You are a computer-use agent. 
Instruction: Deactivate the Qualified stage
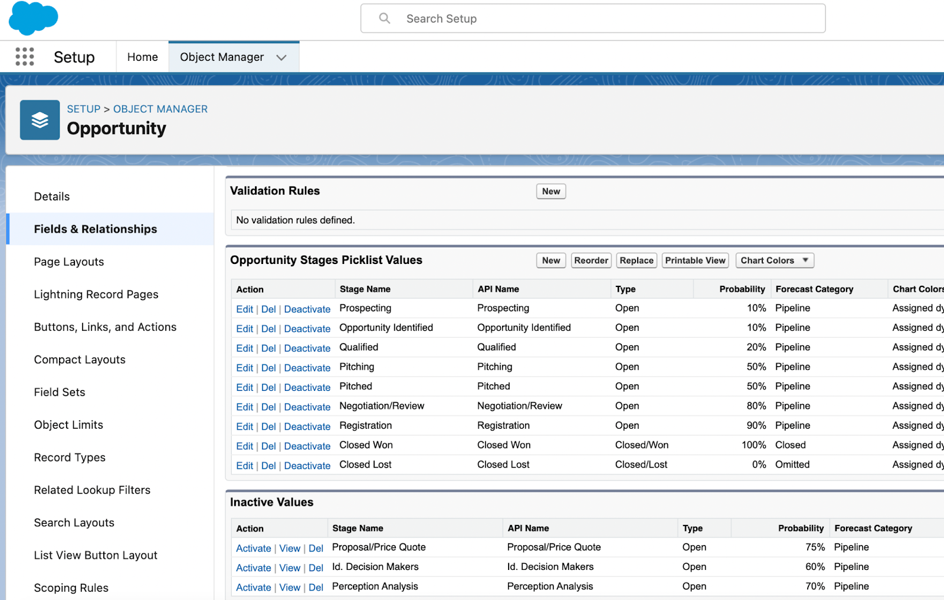307,348
